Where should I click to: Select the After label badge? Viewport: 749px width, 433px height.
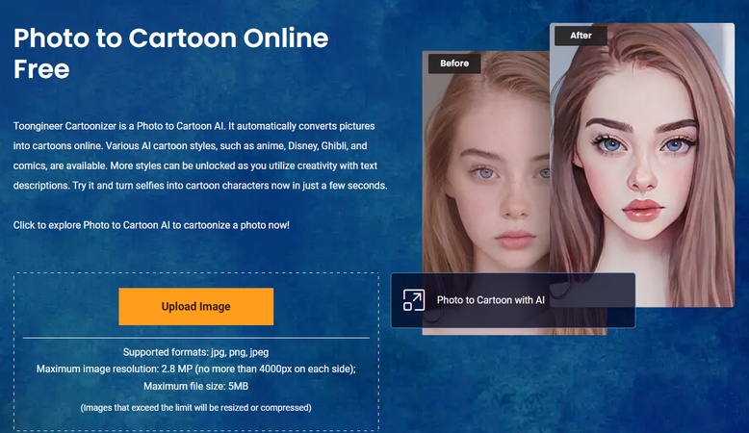[x=581, y=36]
